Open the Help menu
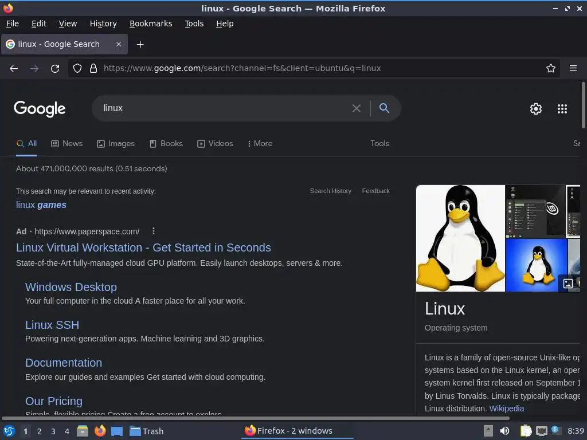Viewport: 587px width, 440px height. (225, 23)
